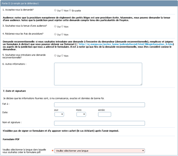178x156 pixels.
Task: Open the 'jour' dropdown
Action: coord(59,114)
